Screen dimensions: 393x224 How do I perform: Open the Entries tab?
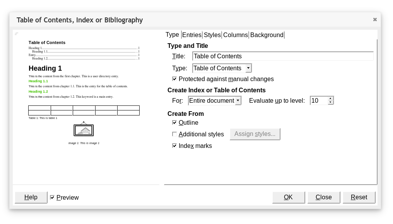192,35
